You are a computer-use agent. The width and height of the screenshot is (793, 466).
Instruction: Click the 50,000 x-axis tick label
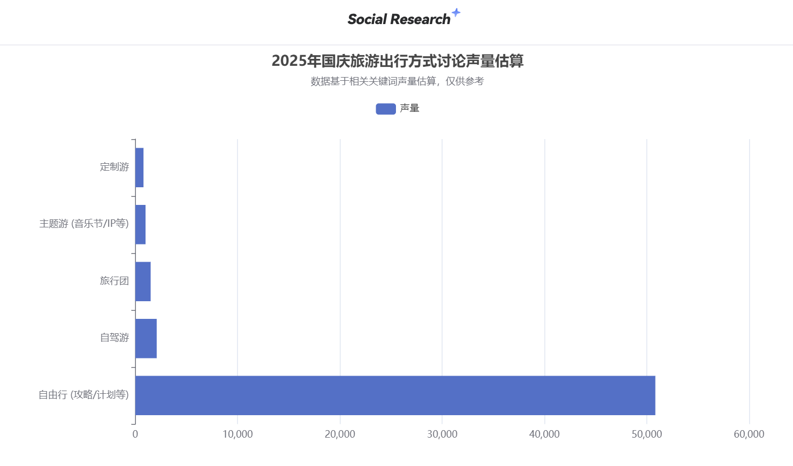point(647,434)
